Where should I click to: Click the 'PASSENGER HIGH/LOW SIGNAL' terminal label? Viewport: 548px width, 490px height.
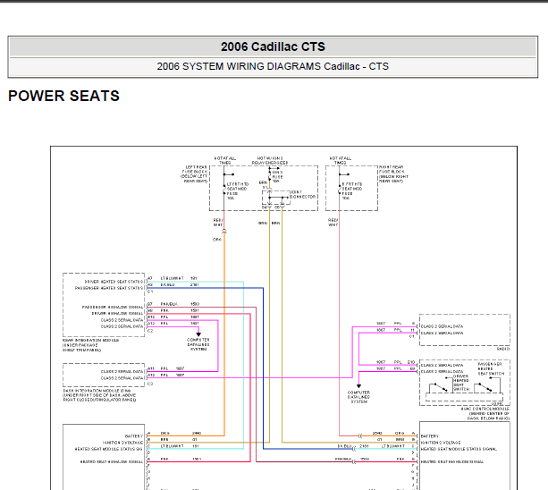(x=113, y=308)
